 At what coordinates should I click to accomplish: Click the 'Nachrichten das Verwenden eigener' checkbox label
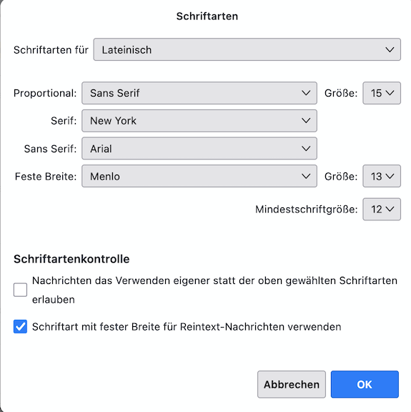[x=214, y=290]
